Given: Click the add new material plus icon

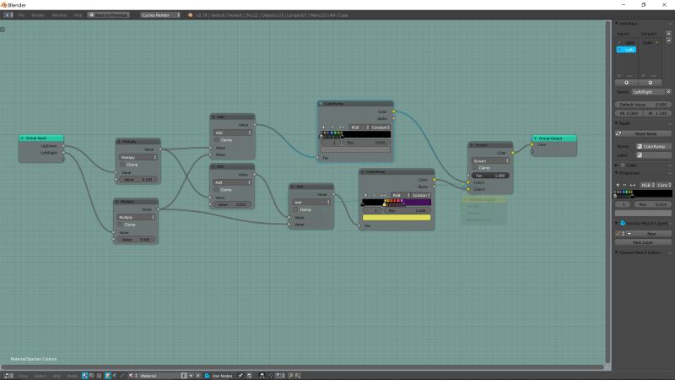Looking at the screenshot, I should click(192, 376).
